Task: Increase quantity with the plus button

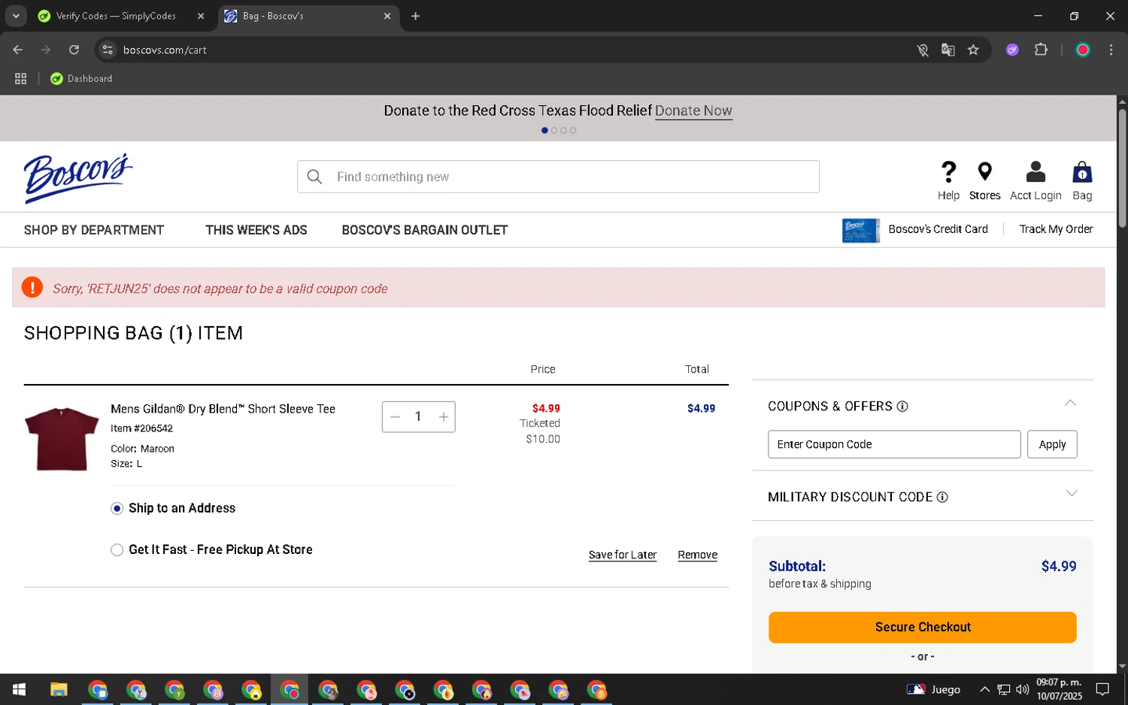Action: coord(444,417)
